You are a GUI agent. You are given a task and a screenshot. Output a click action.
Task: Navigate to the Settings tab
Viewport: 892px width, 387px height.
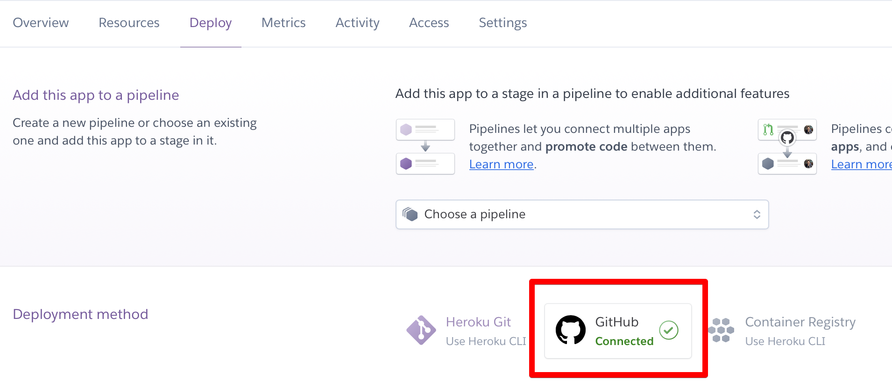pyautogui.click(x=503, y=23)
